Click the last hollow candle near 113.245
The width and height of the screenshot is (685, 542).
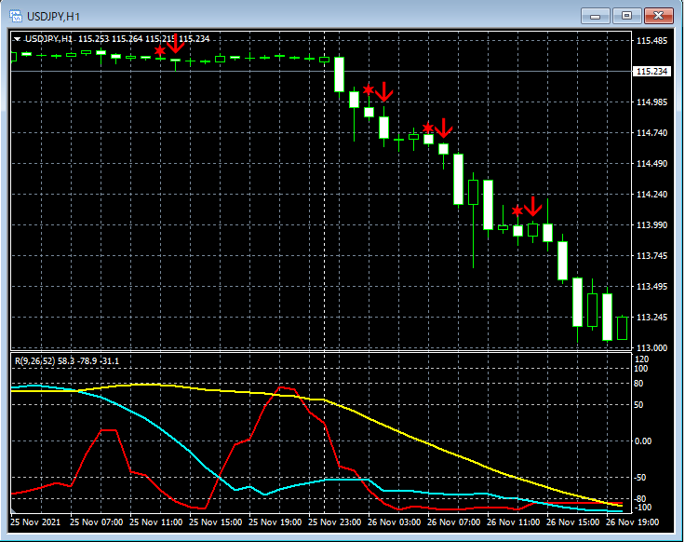click(622, 328)
